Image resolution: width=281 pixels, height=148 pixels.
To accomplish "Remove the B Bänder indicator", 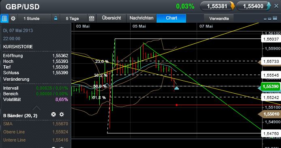I will click(x=54, y=114).
